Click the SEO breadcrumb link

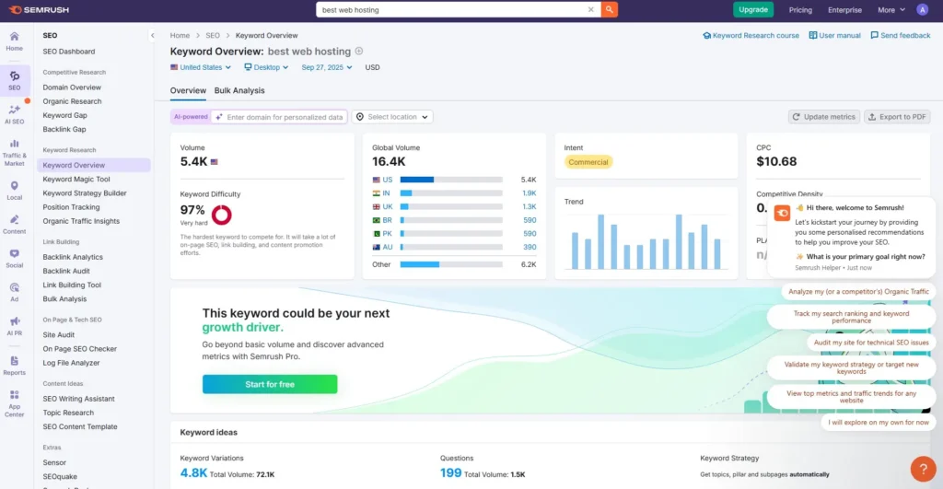(x=213, y=36)
